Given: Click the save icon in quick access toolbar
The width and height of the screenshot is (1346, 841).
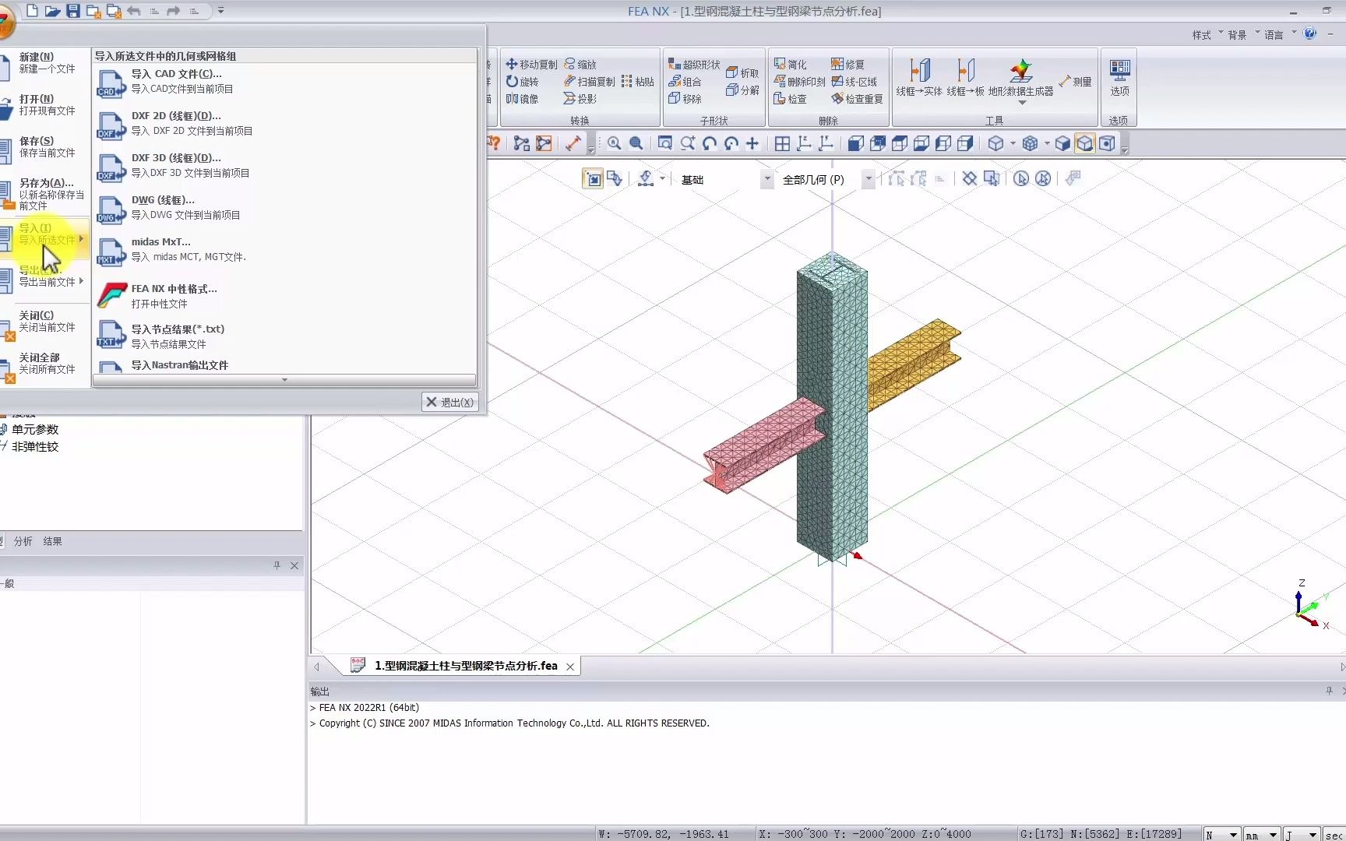Looking at the screenshot, I should tap(73, 11).
